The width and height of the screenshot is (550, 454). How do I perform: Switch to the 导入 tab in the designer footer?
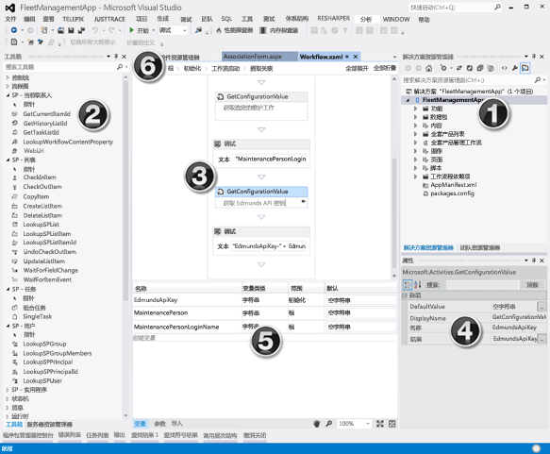point(176,424)
